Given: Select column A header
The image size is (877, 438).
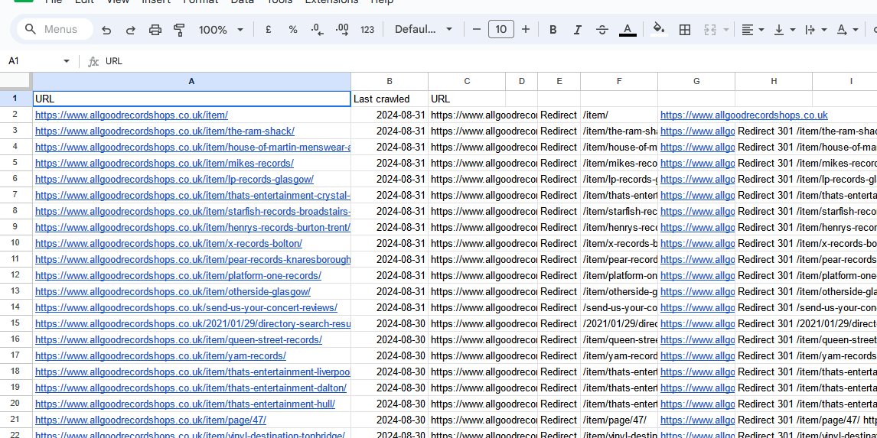Looking at the screenshot, I should (x=192, y=82).
